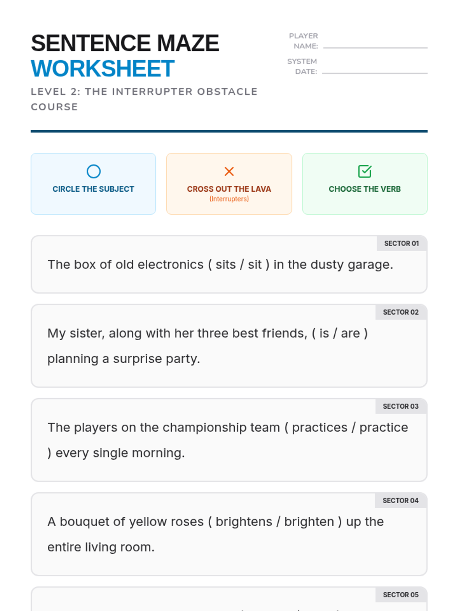Click the word 'sister' in Sector 02
This screenshot has height=611, width=458.
click(x=87, y=333)
